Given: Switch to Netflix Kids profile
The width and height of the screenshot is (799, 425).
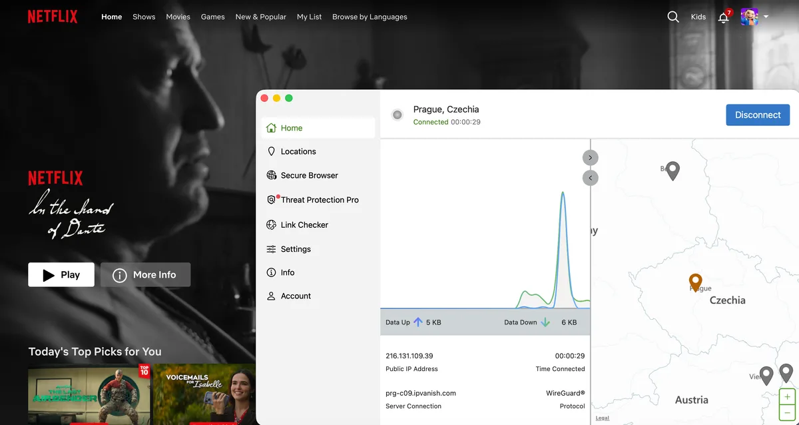Looking at the screenshot, I should (698, 17).
